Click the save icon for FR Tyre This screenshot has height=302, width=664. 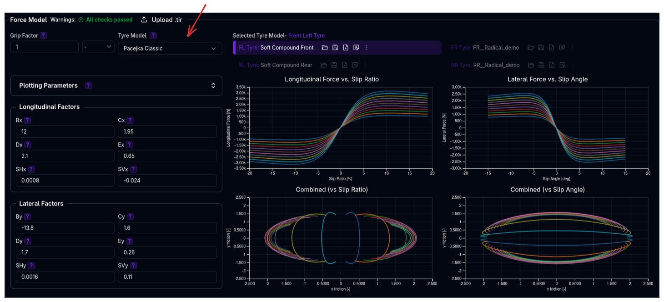pyautogui.click(x=541, y=48)
